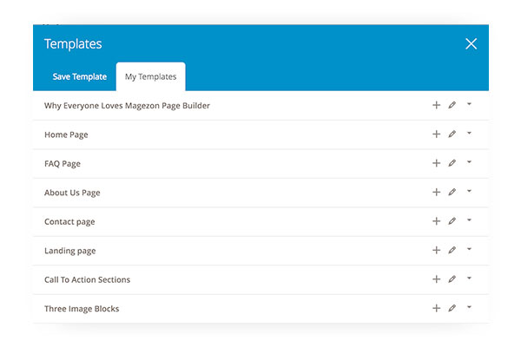Edit the Three Image Blocks template
521x347 pixels.
coord(452,308)
